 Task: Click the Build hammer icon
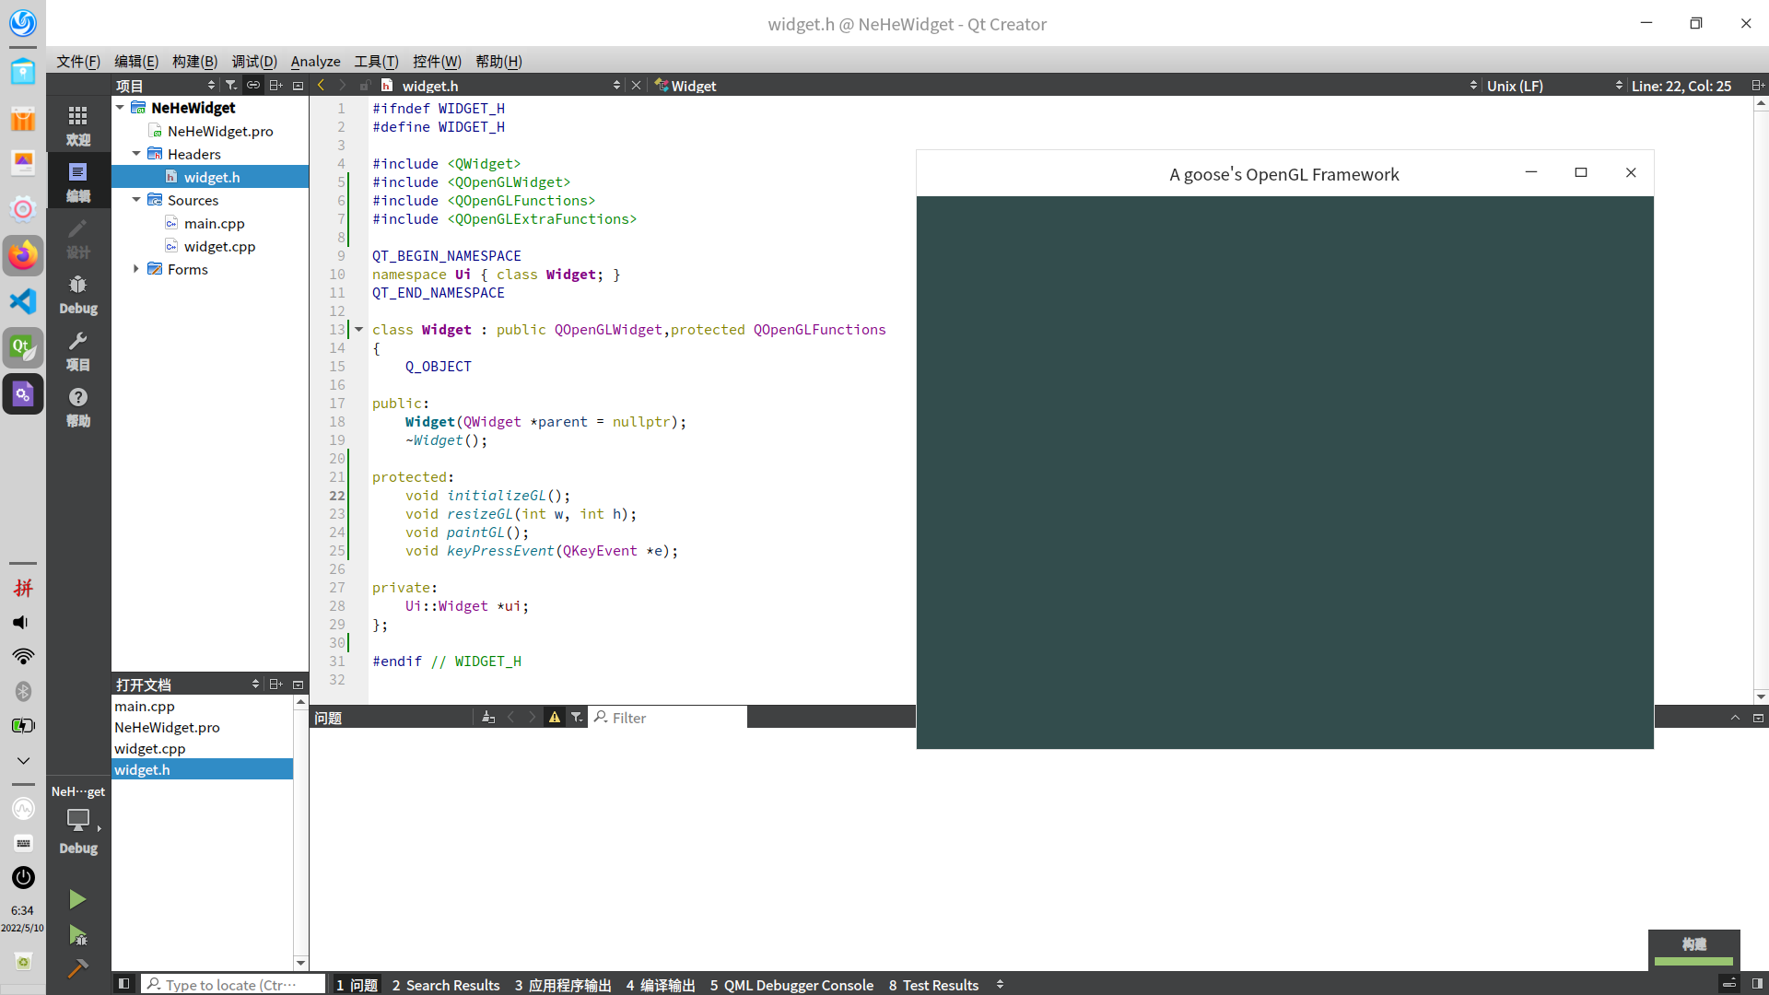point(77,968)
